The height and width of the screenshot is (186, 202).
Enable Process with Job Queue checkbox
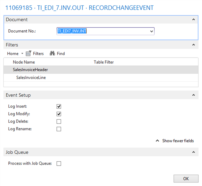click(59, 163)
